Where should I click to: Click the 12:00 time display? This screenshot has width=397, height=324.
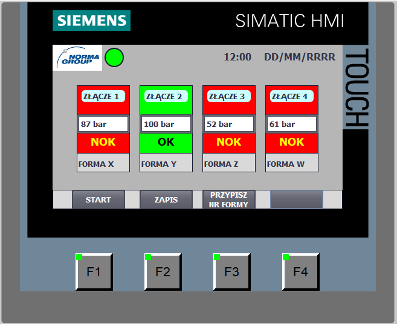pos(237,57)
